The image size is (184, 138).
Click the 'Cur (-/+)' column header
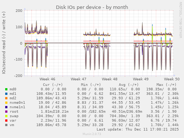click(x=53, y=85)
